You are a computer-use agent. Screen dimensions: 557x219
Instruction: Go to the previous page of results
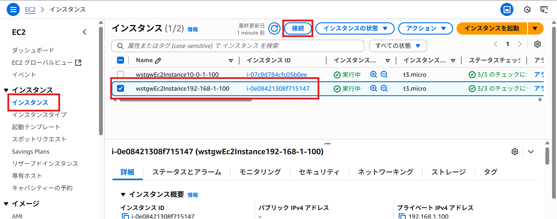(495, 44)
